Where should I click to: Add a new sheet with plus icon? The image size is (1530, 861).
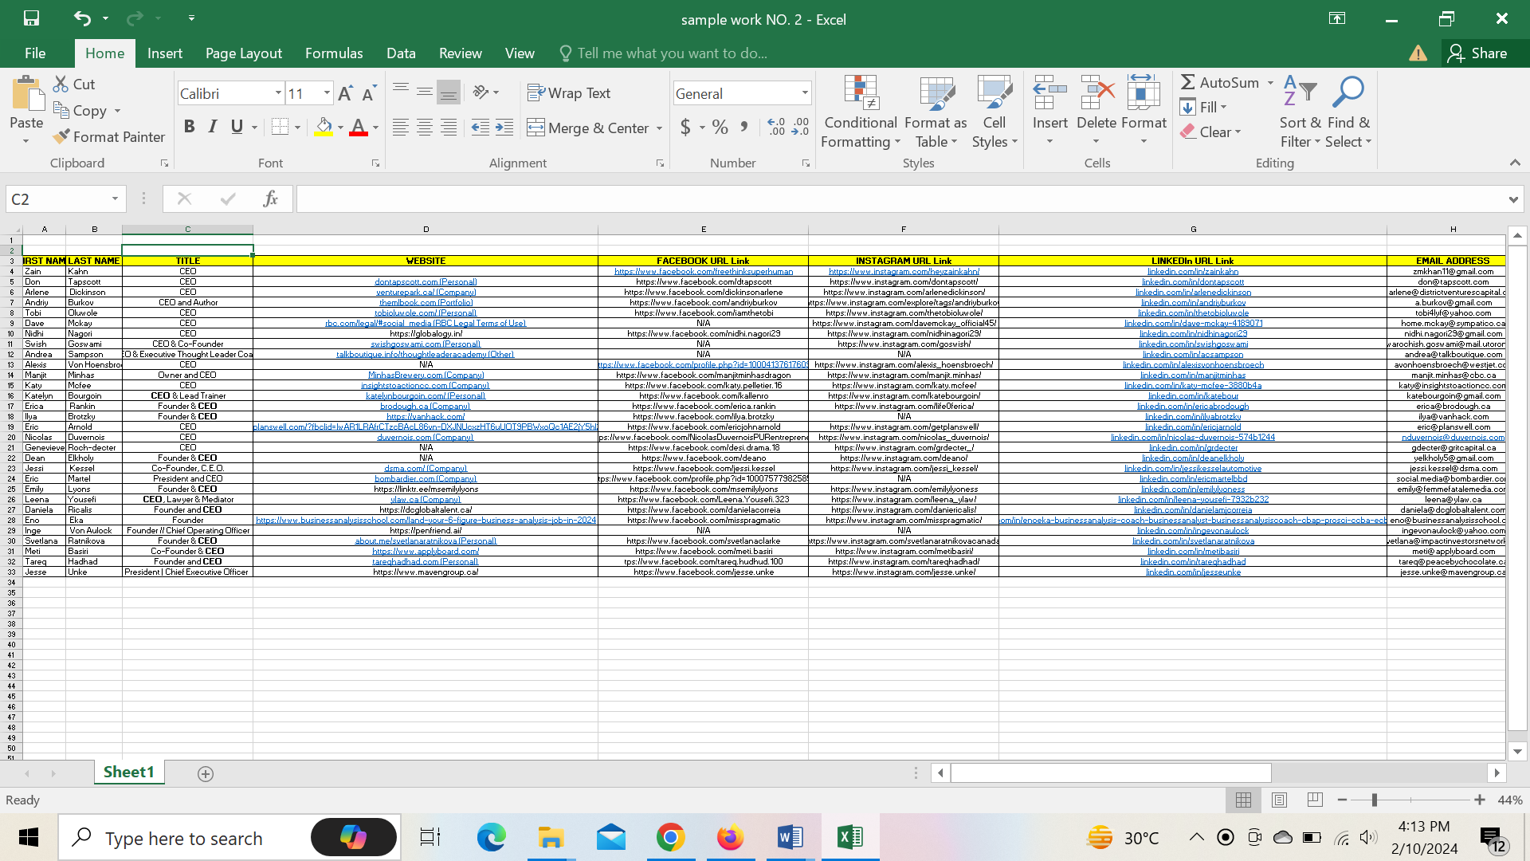(205, 774)
